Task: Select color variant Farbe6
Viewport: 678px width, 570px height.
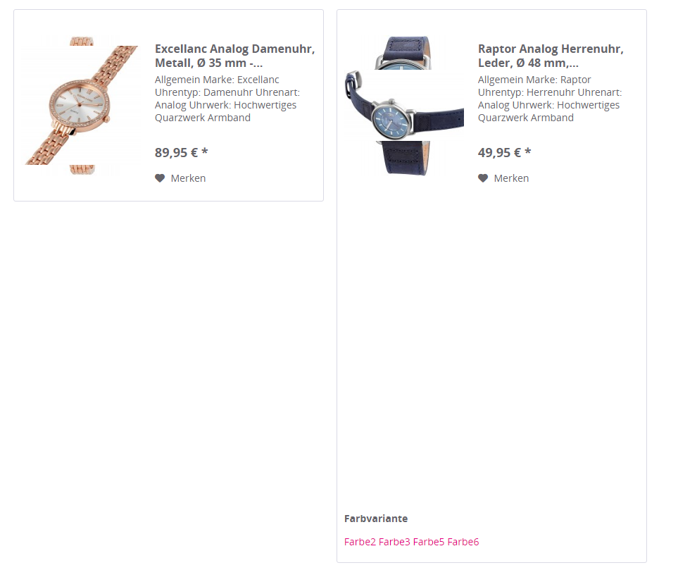Action: pyautogui.click(x=463, y=542)
